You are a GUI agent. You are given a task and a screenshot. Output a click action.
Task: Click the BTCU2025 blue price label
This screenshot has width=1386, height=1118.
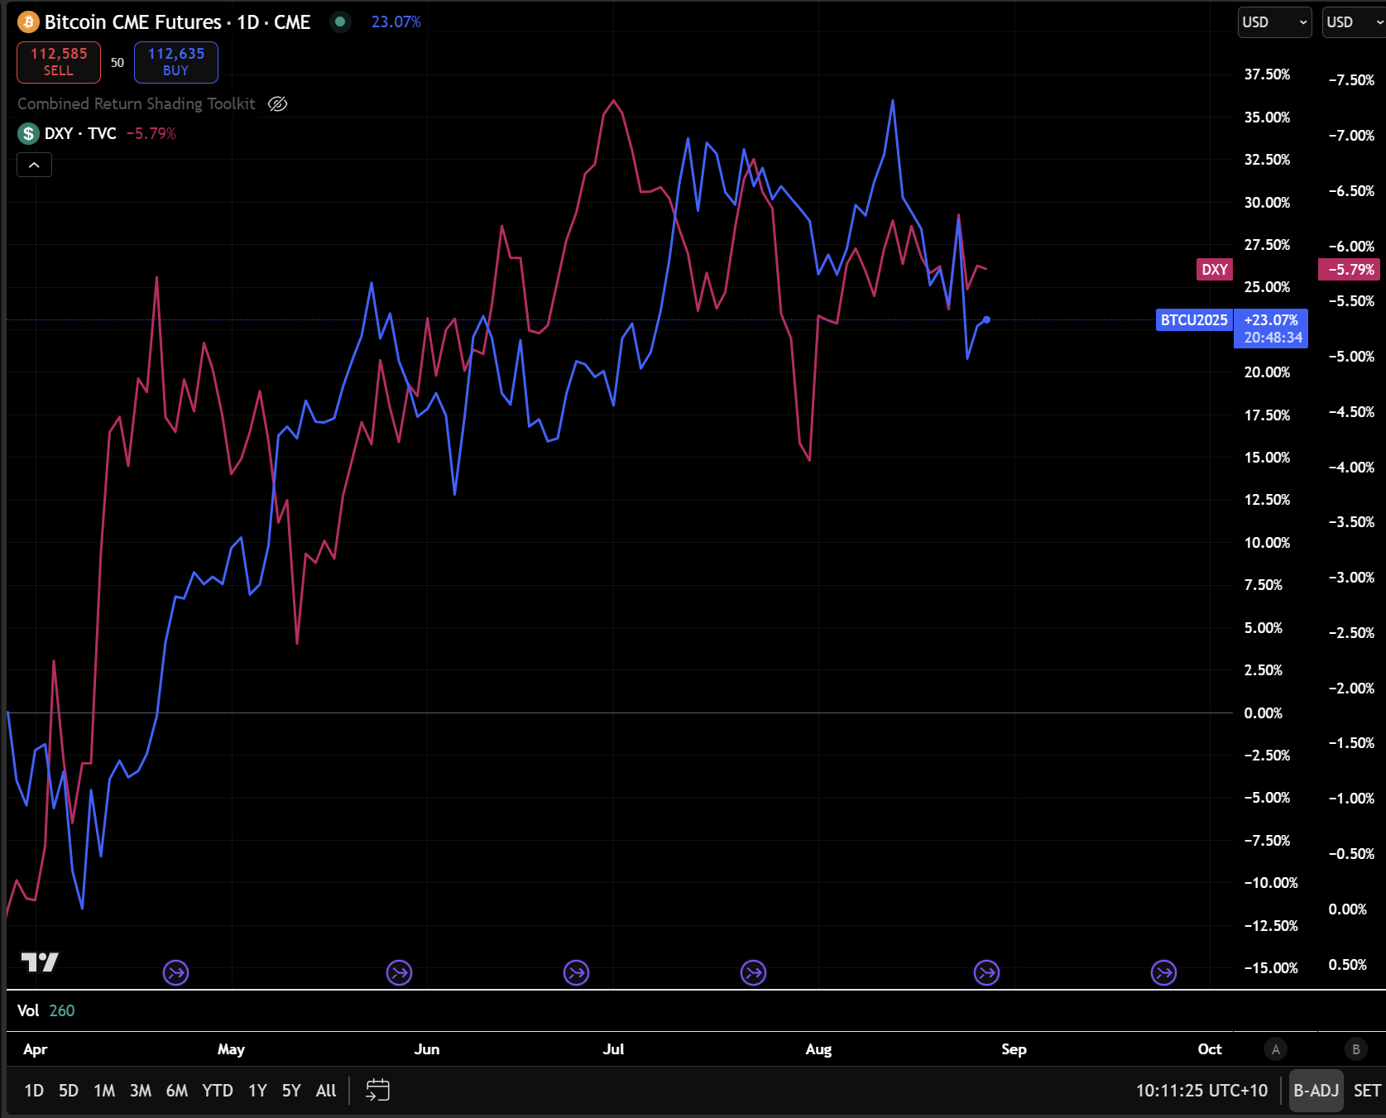tap(1193, 320)
